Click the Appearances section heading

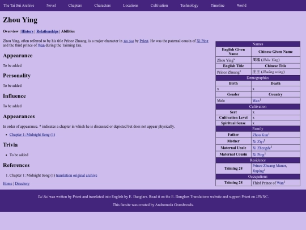coord(19,116)
